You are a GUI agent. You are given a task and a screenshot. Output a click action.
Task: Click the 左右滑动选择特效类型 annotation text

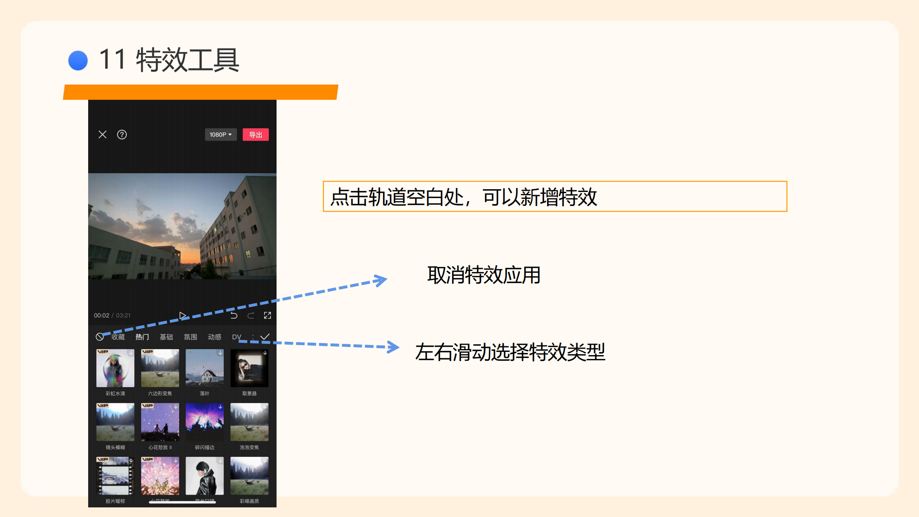click(510, 352)
